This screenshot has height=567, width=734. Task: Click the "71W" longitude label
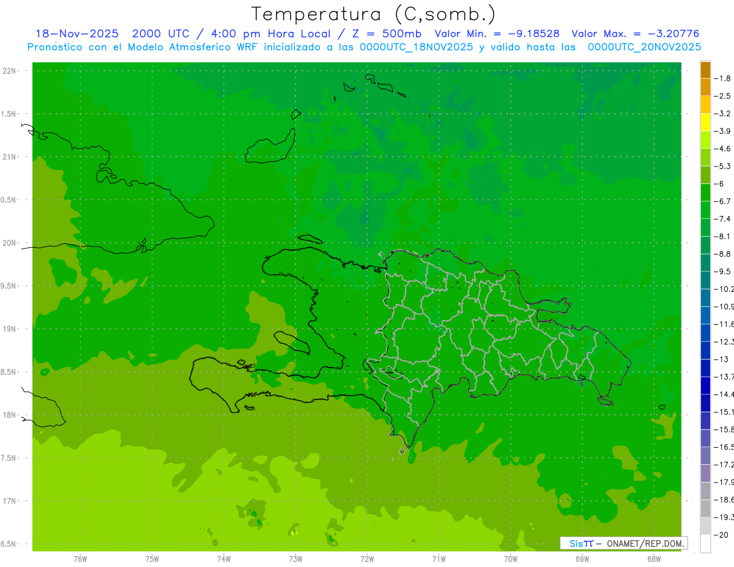pyautogui.click(x=439, y=559)
